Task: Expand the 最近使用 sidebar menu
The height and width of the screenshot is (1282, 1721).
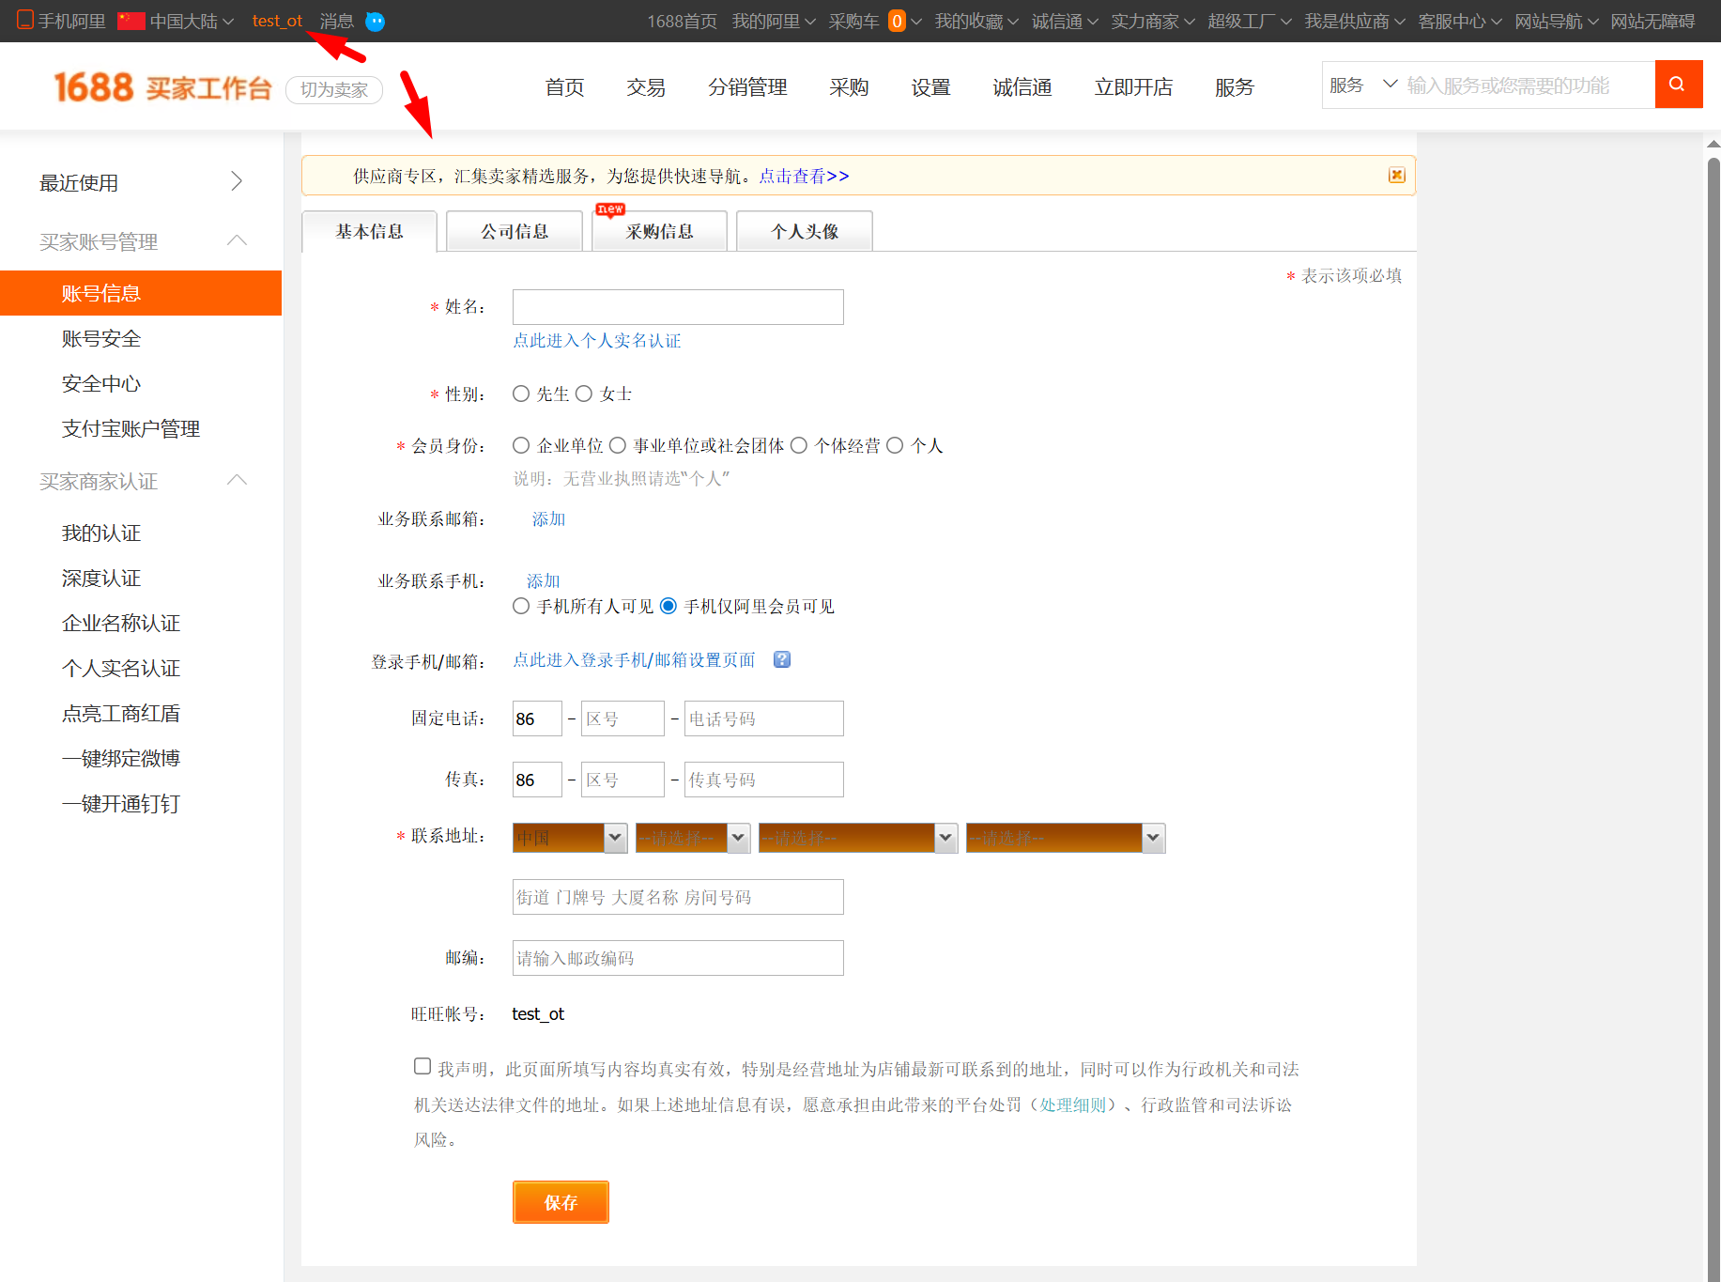Action: tap(237, 182)
